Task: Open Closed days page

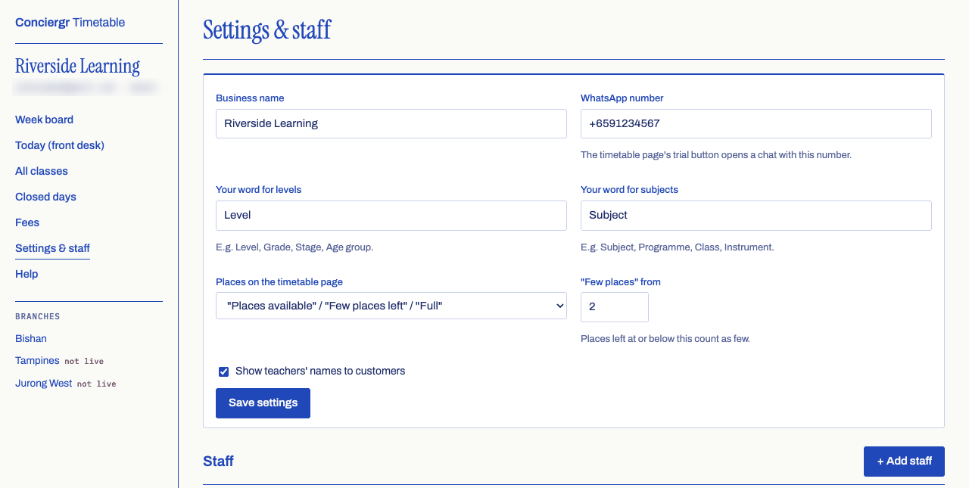Action: pos(45,197)
